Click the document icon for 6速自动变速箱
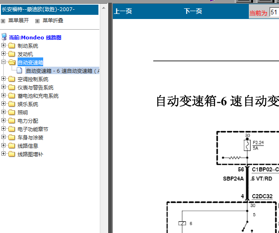Screen dimensions: 279x233 [x=19, y=70]
